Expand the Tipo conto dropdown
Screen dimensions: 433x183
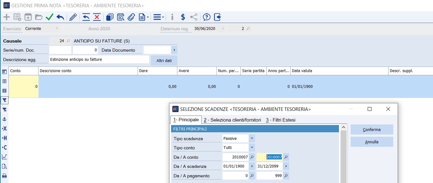252,148
